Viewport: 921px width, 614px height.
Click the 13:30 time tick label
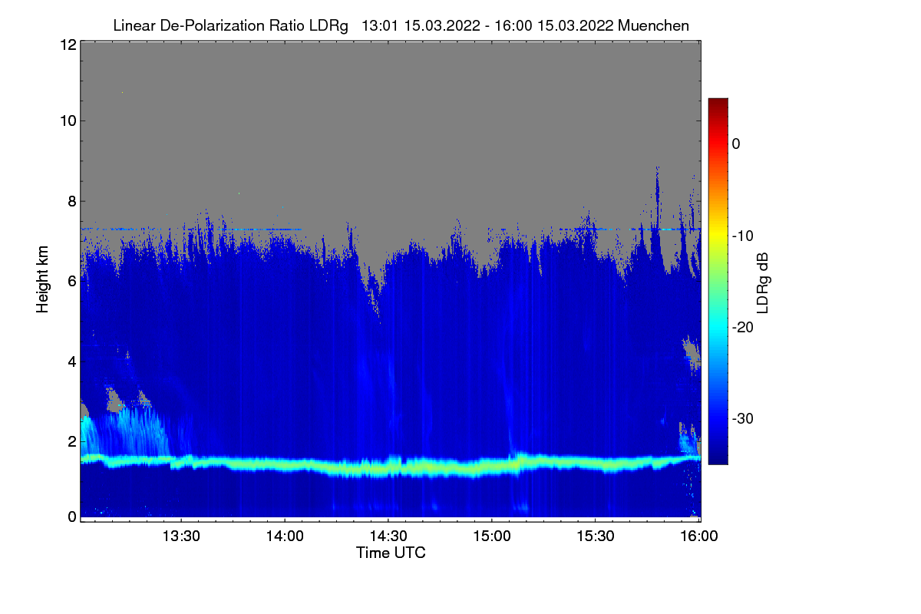coord(181,536)
